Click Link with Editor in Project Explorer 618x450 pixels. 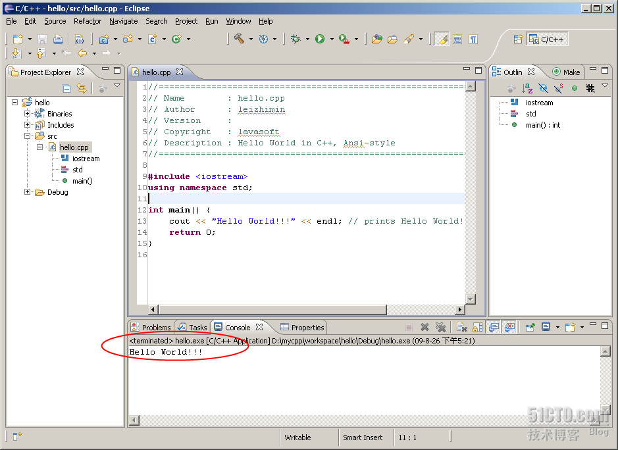click(82, 88)
